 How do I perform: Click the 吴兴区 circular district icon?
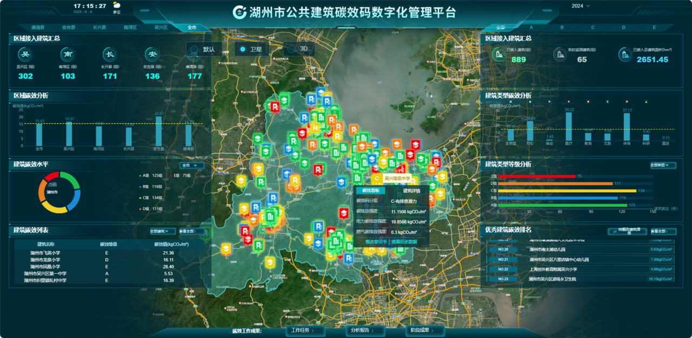click(25, 54)
